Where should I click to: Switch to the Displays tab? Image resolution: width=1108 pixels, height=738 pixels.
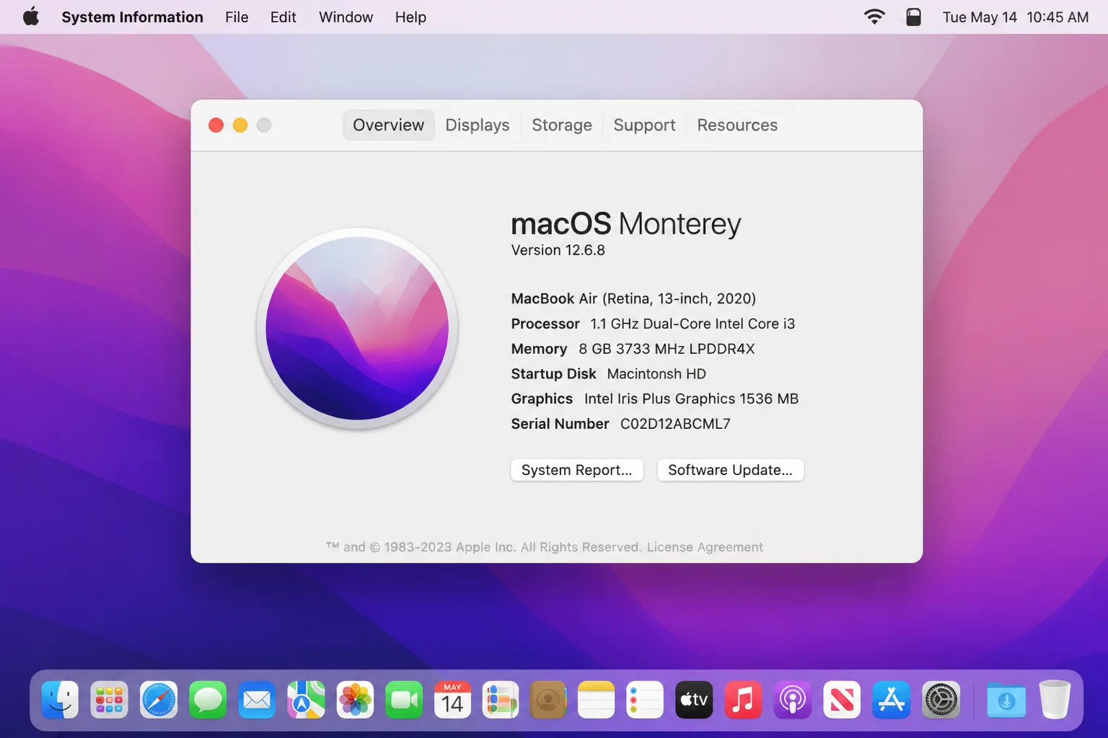click(x=478, y=125)
